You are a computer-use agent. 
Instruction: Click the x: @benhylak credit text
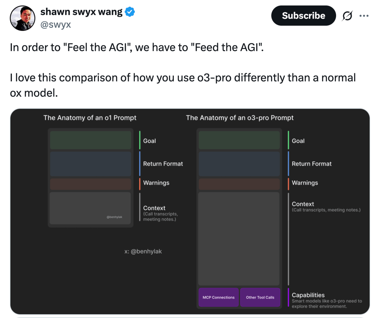tap(143, 251)
